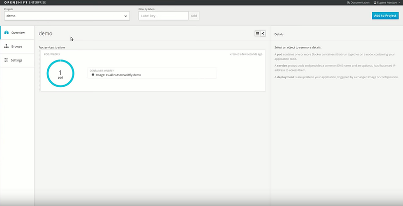Image resolution: width=403 pixels, height=206 pixels.
Task: Open the Eugene Ivantsov user menu
Action: point(387,3)
